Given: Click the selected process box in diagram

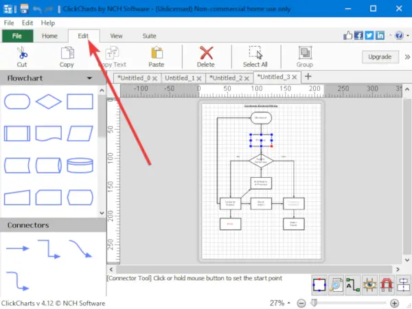Looking at the screenshot, I should click(261, 140).
